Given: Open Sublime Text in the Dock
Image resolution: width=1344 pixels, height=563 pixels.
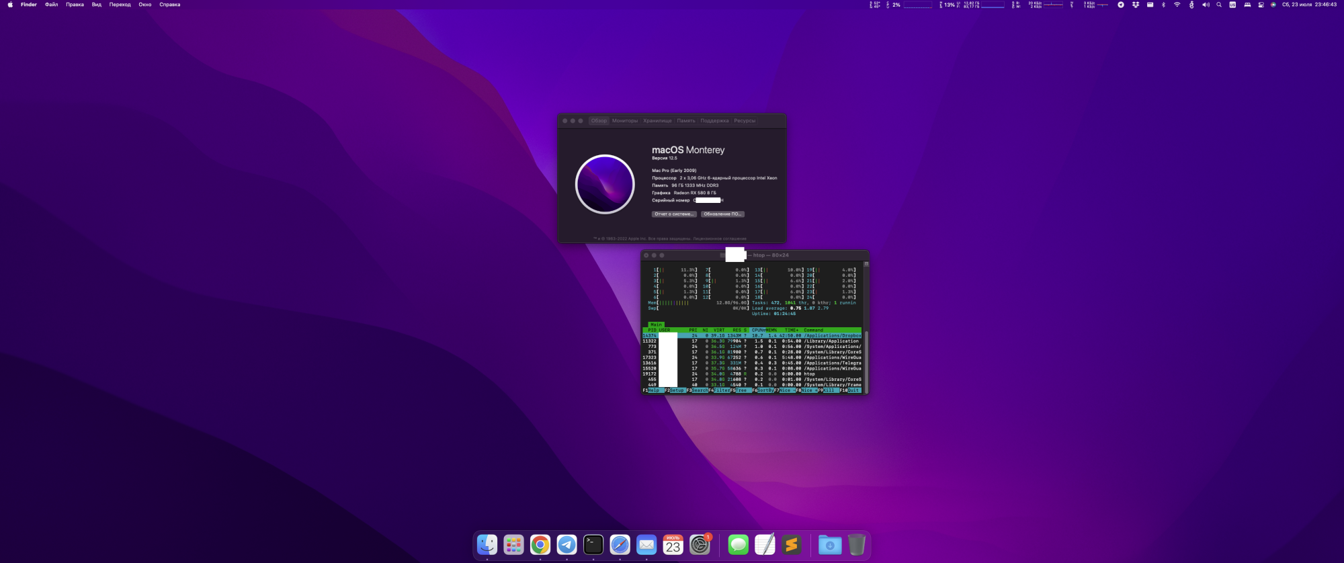Looking at the screenshot, I should click(792, 545).
